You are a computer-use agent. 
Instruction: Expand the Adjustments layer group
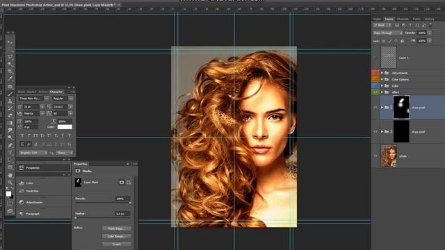[382, 73]
